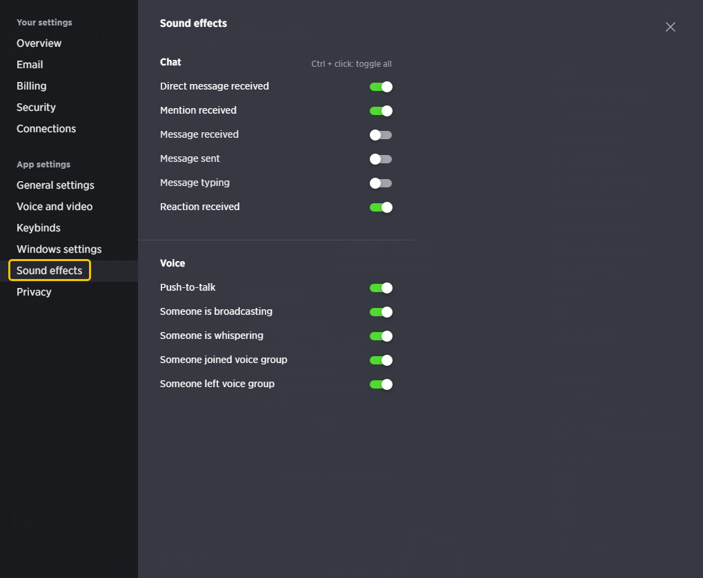Click the 'Someone is broadcasting' label
Image resolution: width=703 pixels, height=578 pixels.
(x=216, y=311)
